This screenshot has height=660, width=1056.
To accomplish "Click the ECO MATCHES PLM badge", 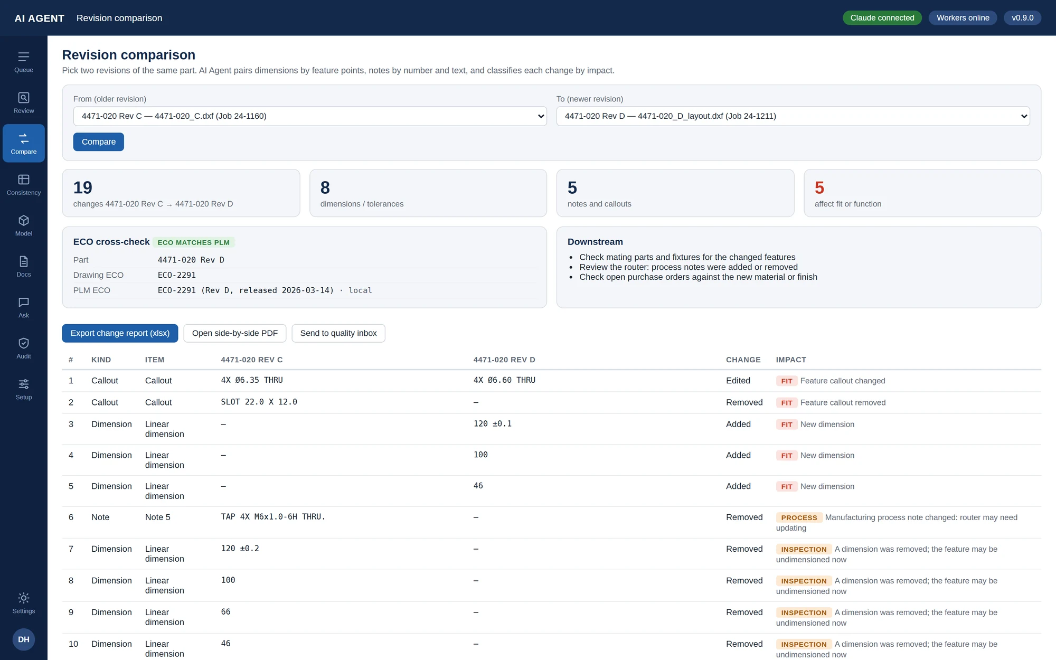I will pyautogui.click(x=194, y=242).
